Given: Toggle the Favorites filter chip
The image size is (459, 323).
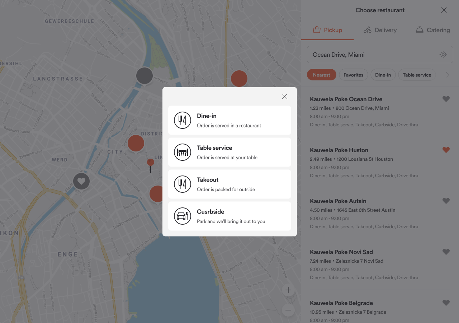Looking at the screenshot, I should (x=354, y=75).
